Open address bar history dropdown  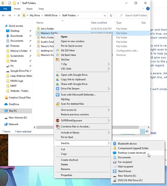(105, 15)
